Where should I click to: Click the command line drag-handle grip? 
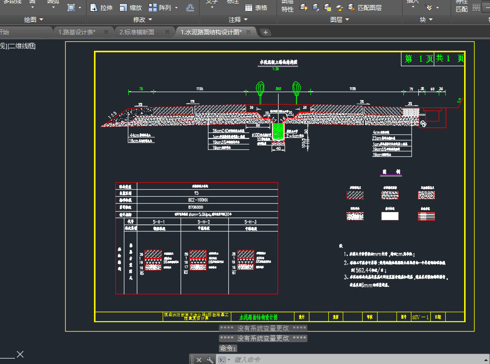pyautogui.click(x=192, y=360)
